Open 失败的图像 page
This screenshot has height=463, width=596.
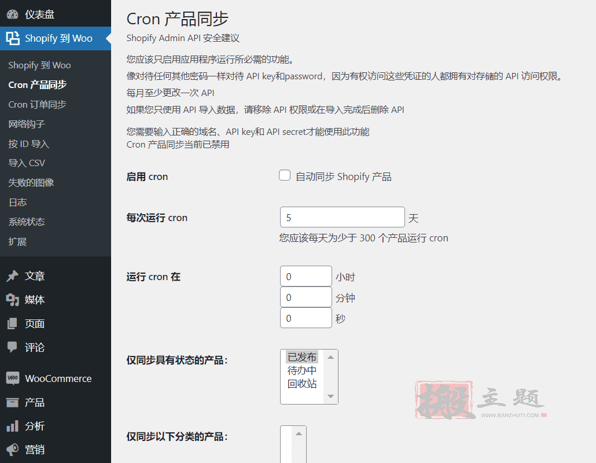pos(31,182)
